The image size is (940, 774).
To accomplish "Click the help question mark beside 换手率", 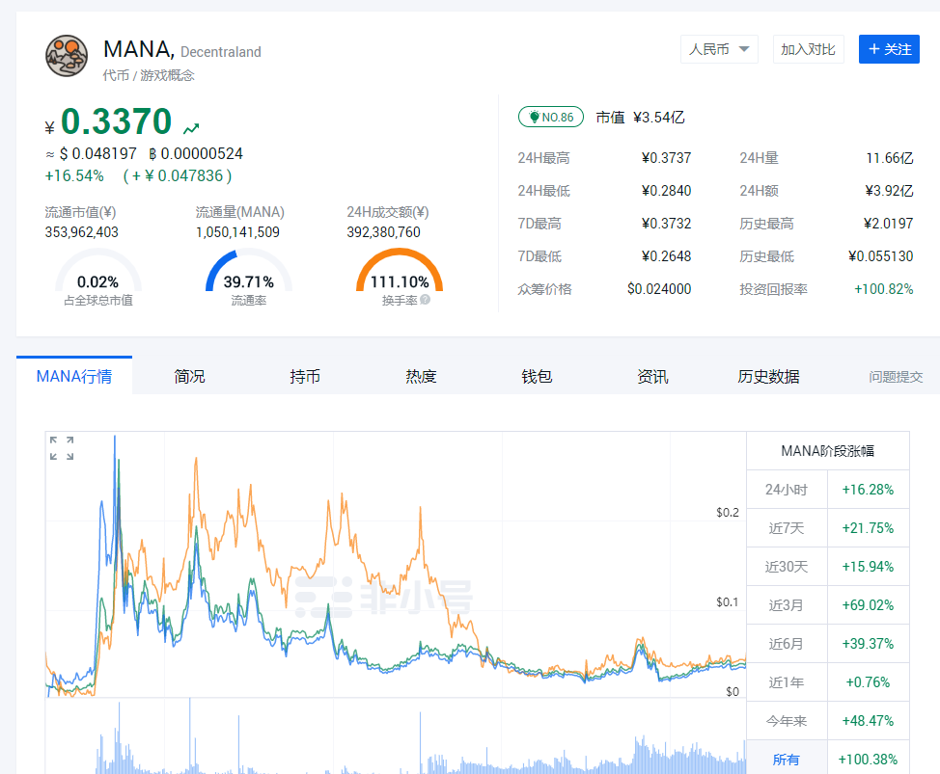I will tap(425, 300).
